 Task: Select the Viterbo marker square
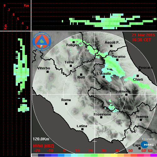(47, 72)
